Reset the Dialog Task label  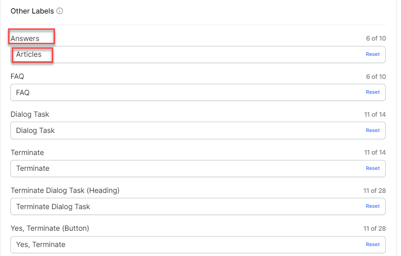pyautogui.click(x=373, y=130)
